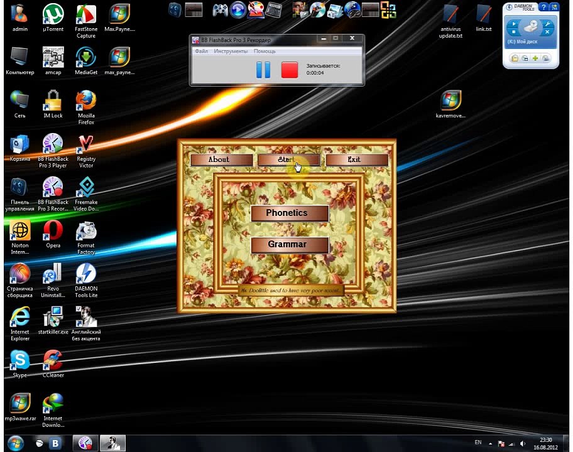
Task: Open antivirus update.txt file
Action: click(450, 21)
